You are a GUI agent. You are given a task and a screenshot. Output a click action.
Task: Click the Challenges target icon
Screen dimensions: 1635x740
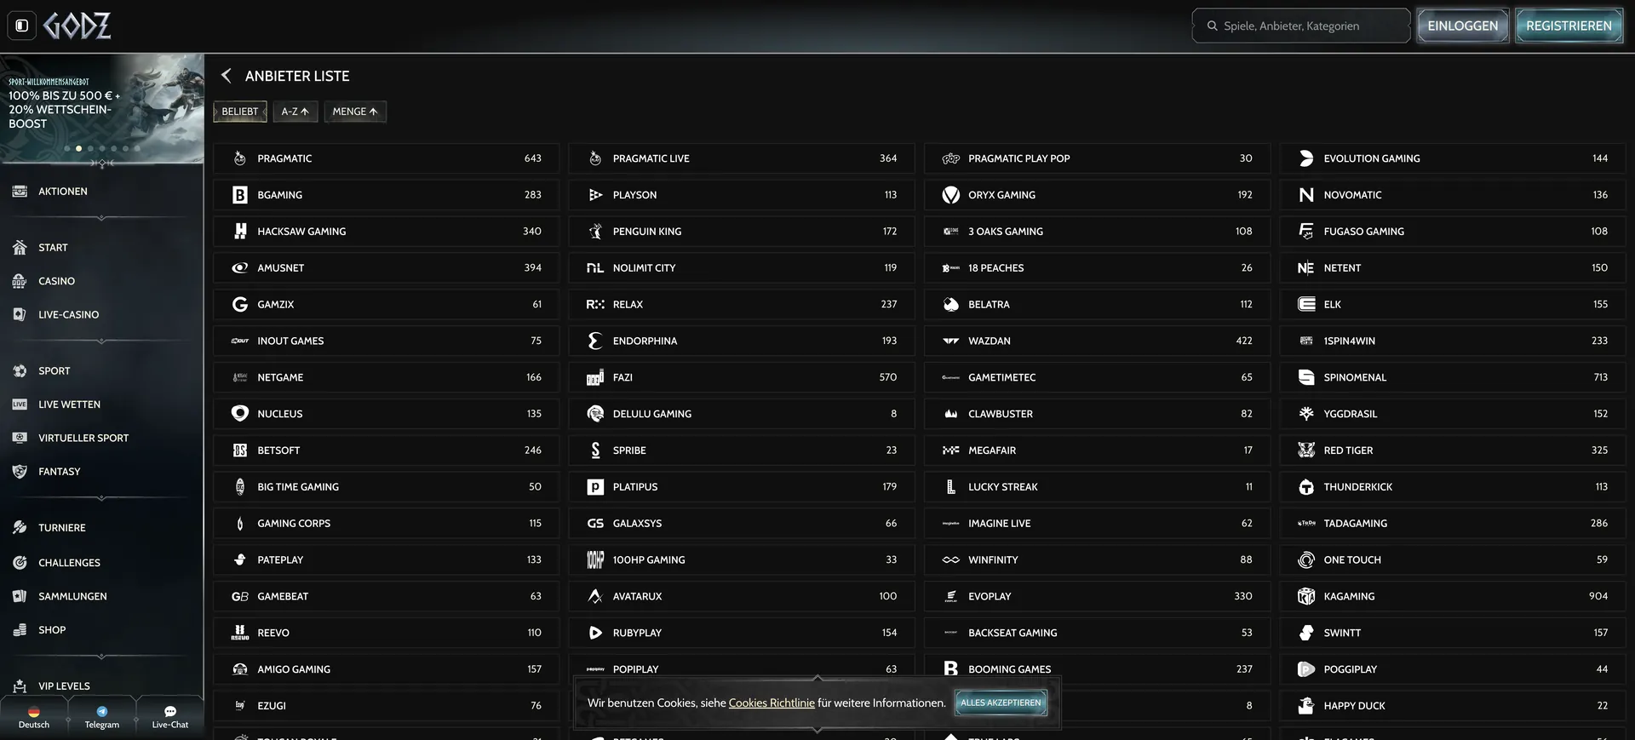tap(20, 563)
